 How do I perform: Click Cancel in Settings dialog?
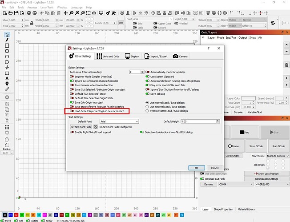click(x=215, y=168)
